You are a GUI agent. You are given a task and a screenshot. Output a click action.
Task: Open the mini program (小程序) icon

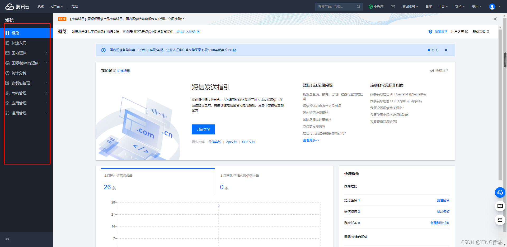click(371, 7)
